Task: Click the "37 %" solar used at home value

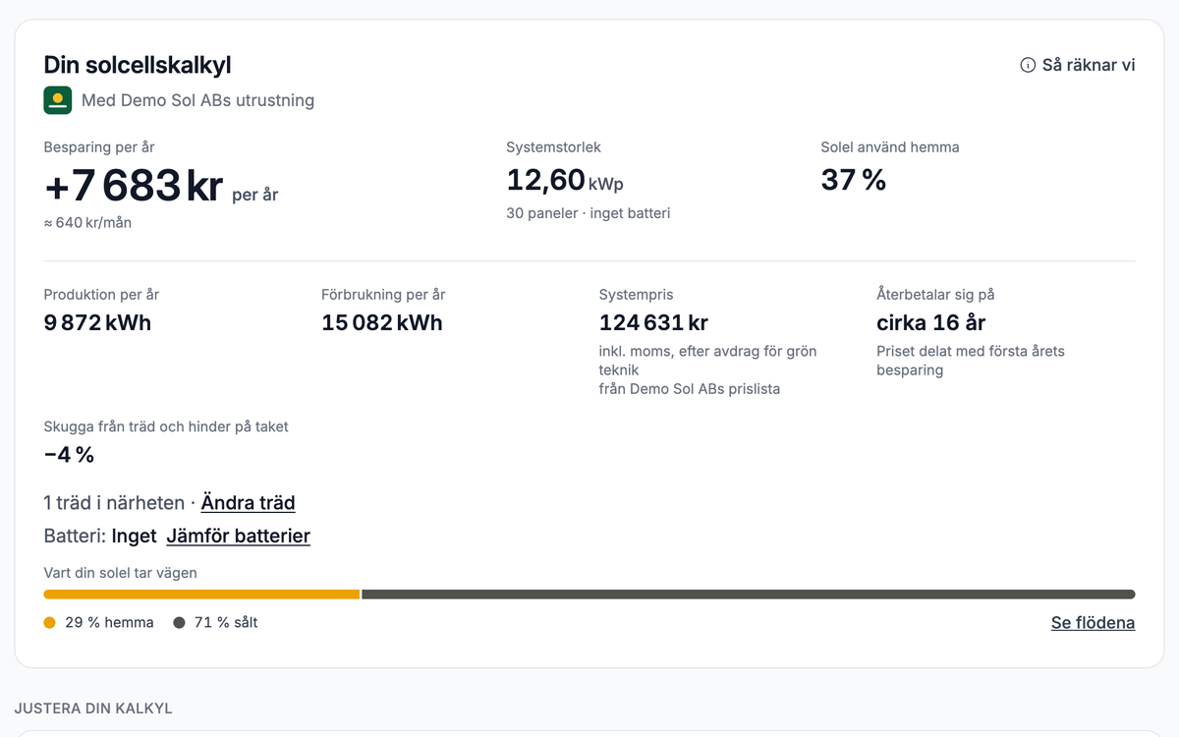Action: [854, 180]
